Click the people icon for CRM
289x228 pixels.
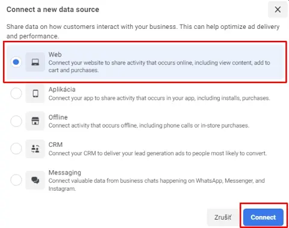[x=35, y=149]
